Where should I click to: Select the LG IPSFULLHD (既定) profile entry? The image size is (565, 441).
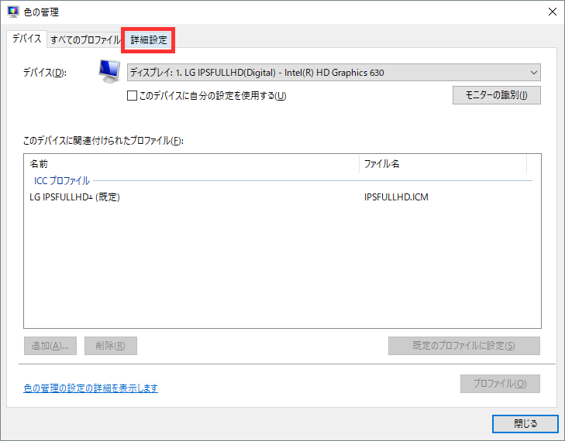pos(74,197)
